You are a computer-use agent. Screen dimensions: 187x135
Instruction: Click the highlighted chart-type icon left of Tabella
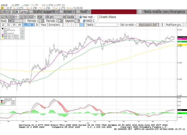click(x=82, y=25)
